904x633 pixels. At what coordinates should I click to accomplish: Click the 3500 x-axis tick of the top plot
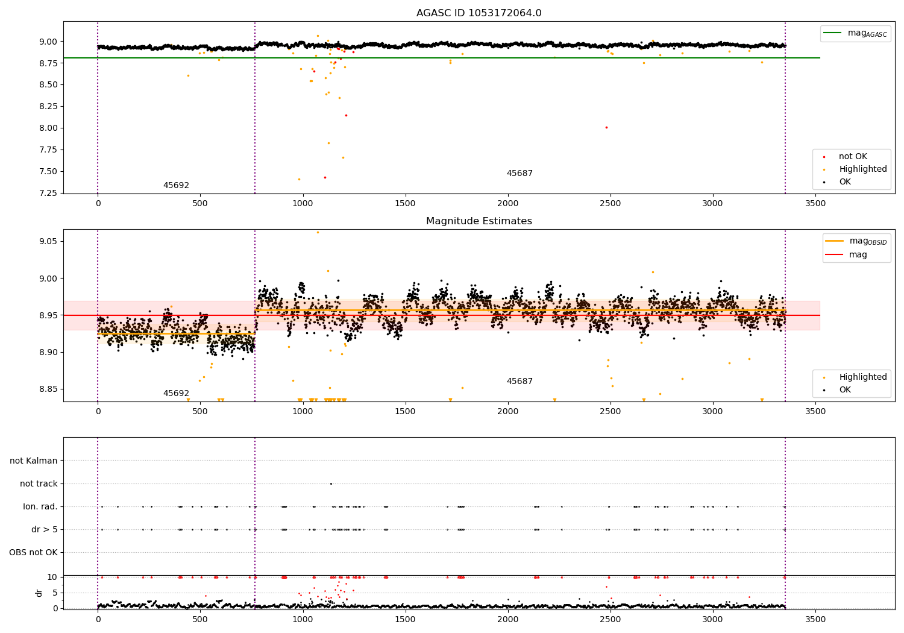click(x=815, y=204)
